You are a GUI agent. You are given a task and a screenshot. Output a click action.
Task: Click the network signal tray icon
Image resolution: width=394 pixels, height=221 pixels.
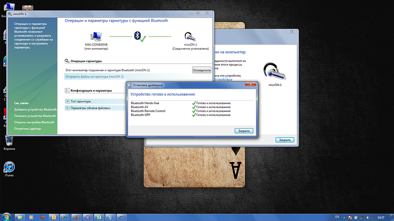(362, 218)
